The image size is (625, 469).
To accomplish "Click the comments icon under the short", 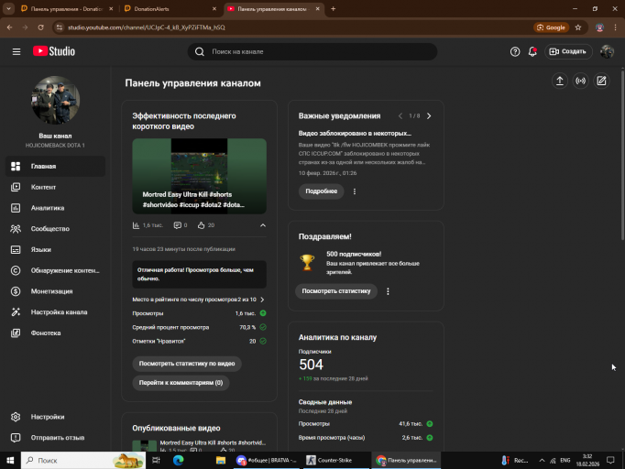I will (x=178, y=225).
